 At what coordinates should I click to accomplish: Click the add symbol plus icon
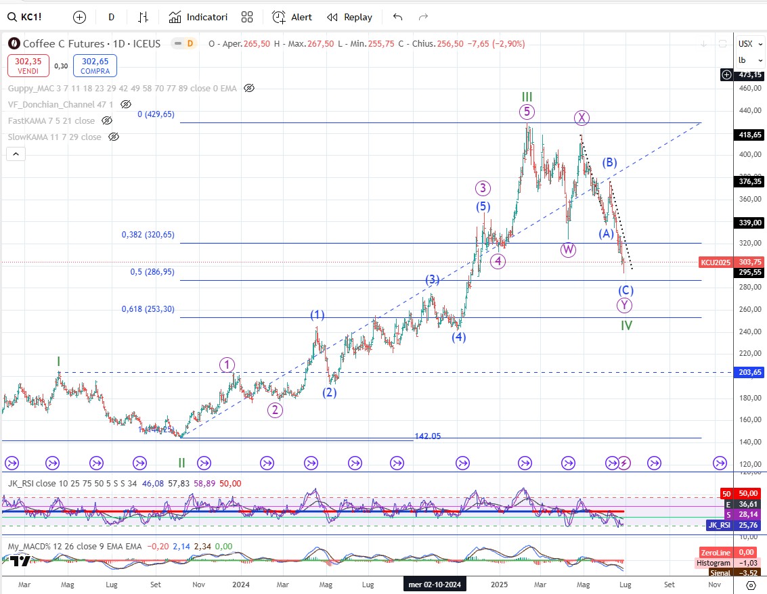point(80,17)
